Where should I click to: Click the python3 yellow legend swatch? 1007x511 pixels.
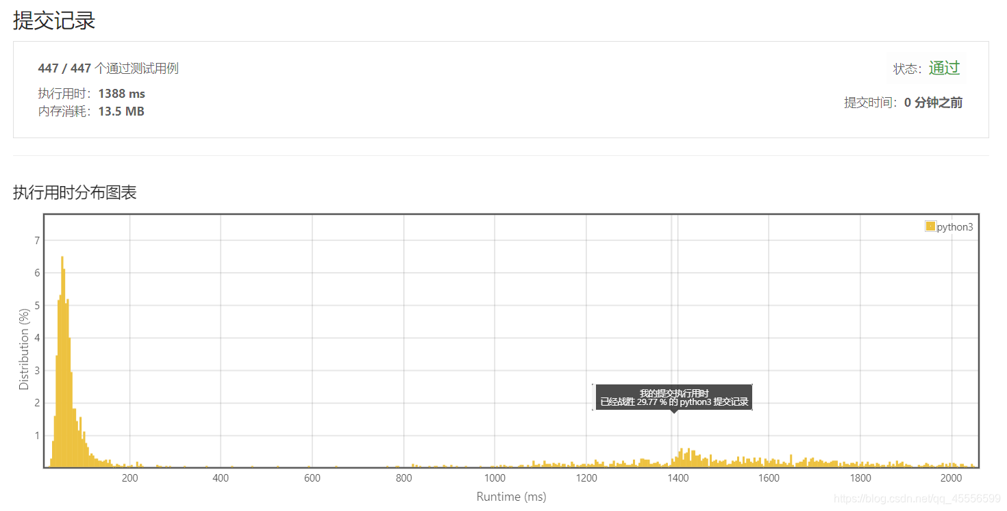[x=930, y=226]
